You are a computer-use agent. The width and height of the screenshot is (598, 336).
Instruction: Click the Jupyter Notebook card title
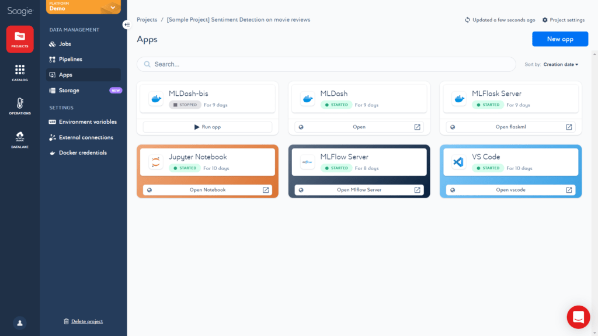coord(197,157)
